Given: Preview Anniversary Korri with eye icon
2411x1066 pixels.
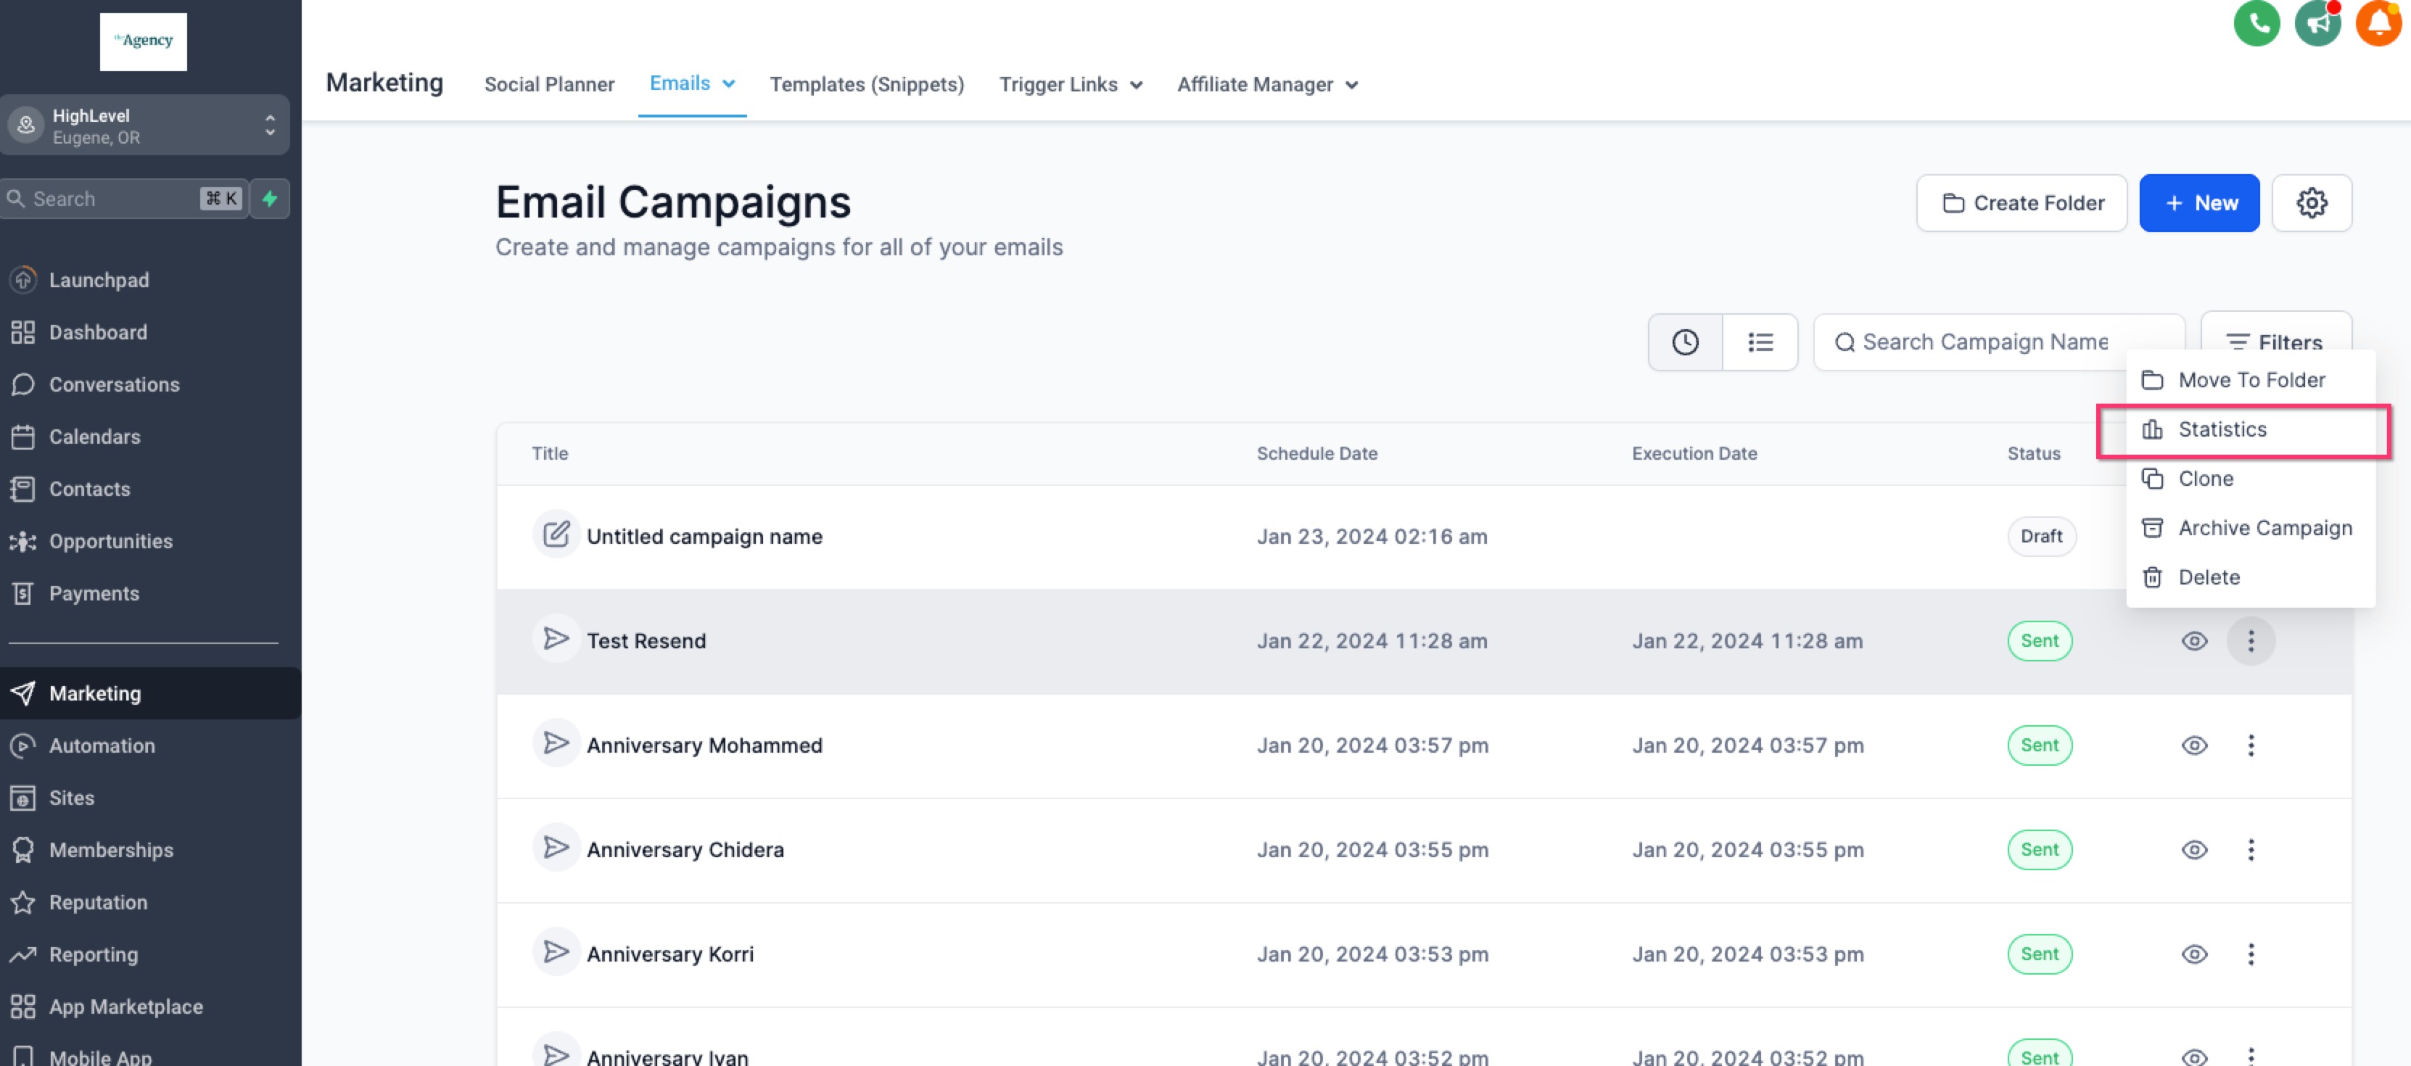Looking at the screenshot, I should pyautogui.click(x=2194, y=954).
